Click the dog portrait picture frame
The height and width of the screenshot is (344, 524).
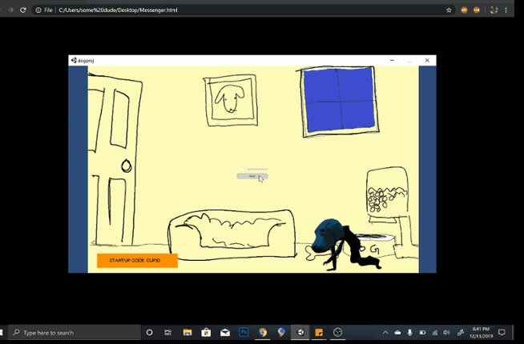pos(230,99)
